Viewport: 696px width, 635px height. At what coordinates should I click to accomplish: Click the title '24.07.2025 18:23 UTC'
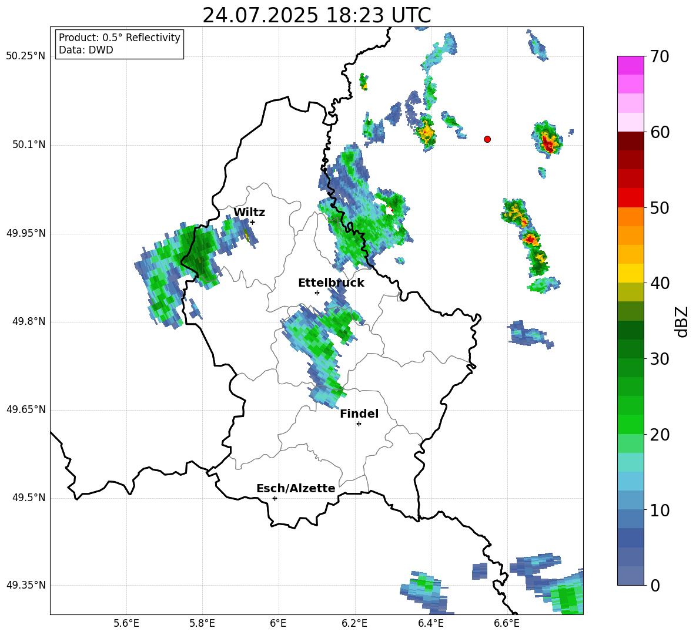tap(317, 15)
